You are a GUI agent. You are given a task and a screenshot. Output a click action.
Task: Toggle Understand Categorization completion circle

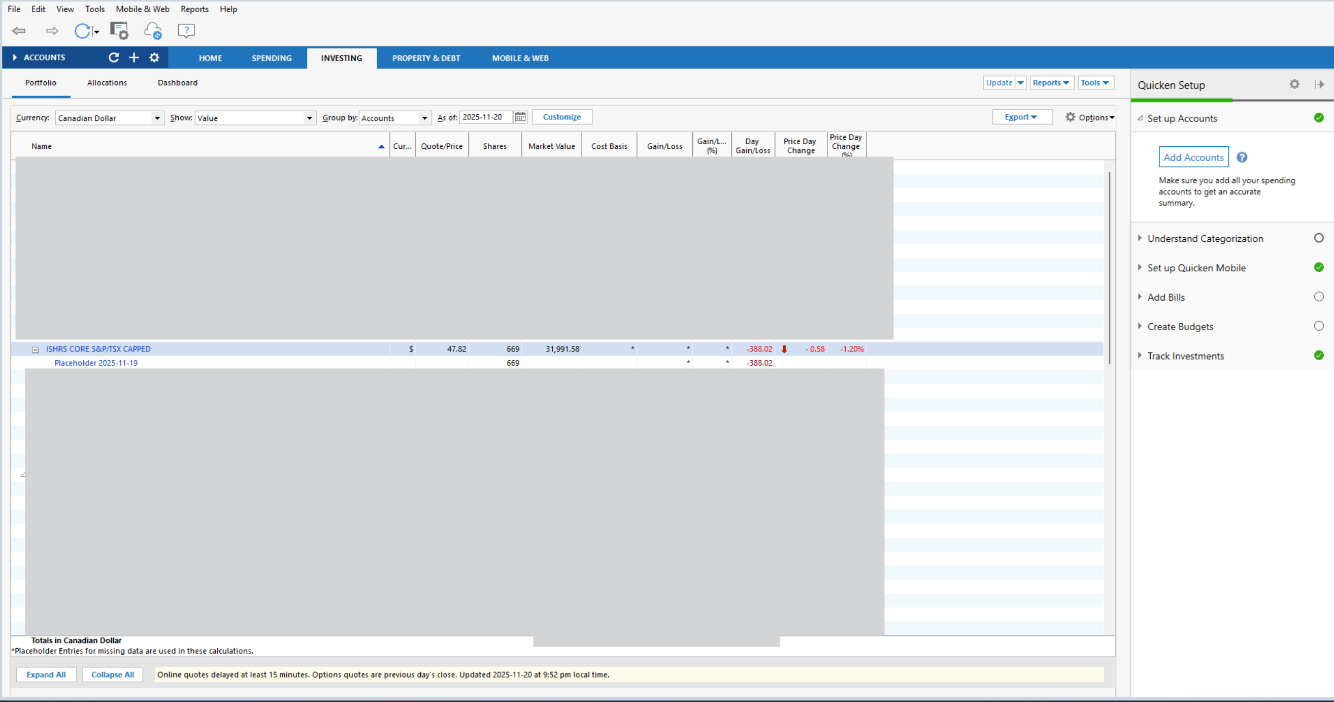tap(1318, 238)
